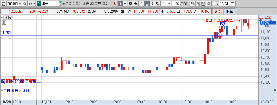Screen dimensions: 277x105
Task: Click the current price 11,250 in the quote bar
Action: click(x=12, y=12)
